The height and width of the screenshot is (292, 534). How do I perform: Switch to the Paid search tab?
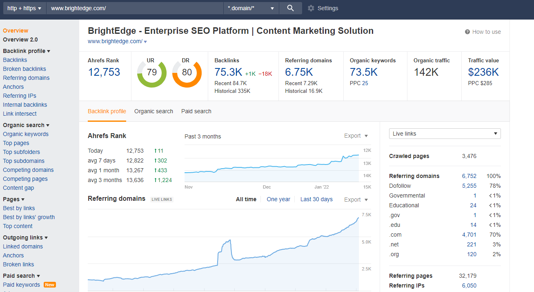pyautogui.click(x=196, y=111)
